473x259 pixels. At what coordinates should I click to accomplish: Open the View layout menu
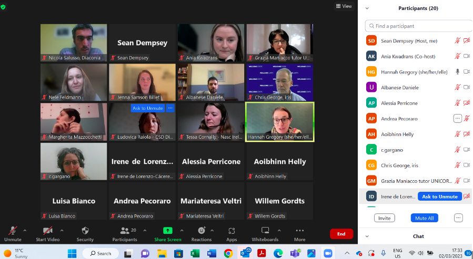point(344,6)
